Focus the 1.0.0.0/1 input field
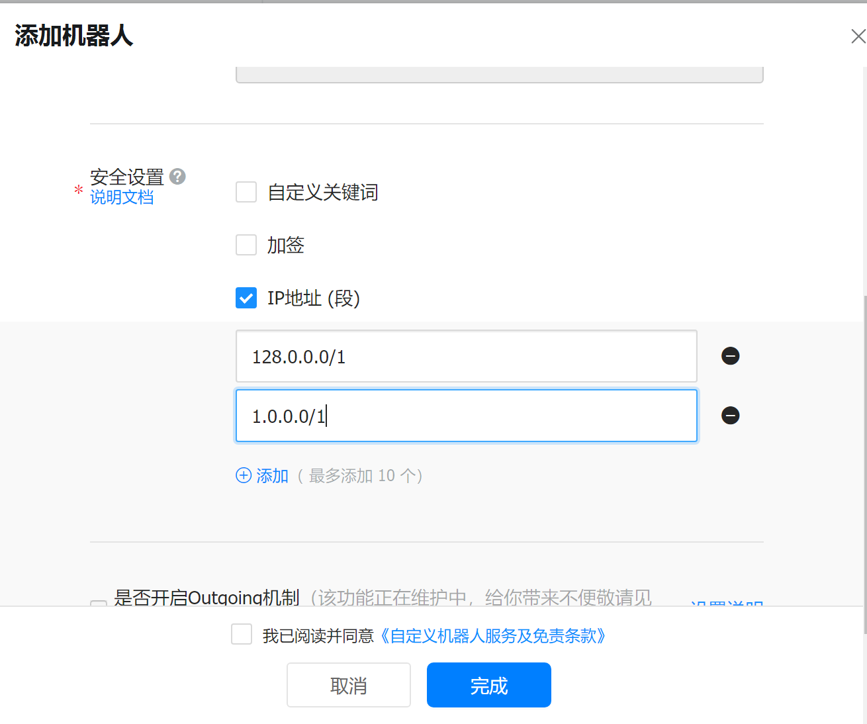The height and width of the screenshot is (724, 867). tap(467, 416)
